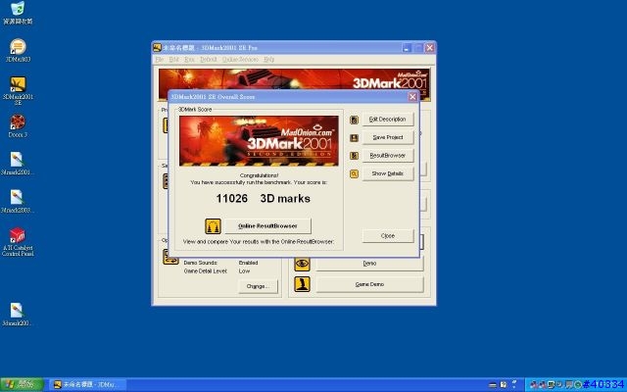Click the 3DMark2001 Second Edition banner image
The height and width of the screenshot is (392, 627).
[259, 141]
